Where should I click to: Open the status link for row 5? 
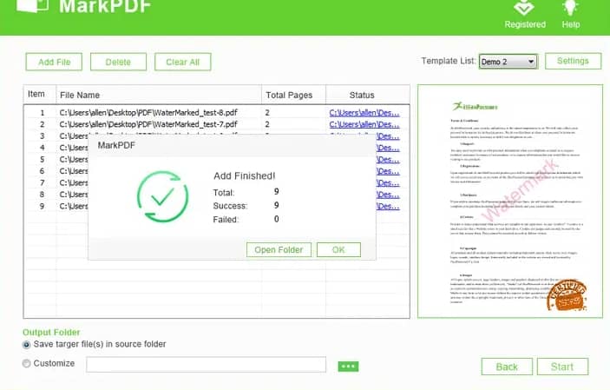click(388, 159)
